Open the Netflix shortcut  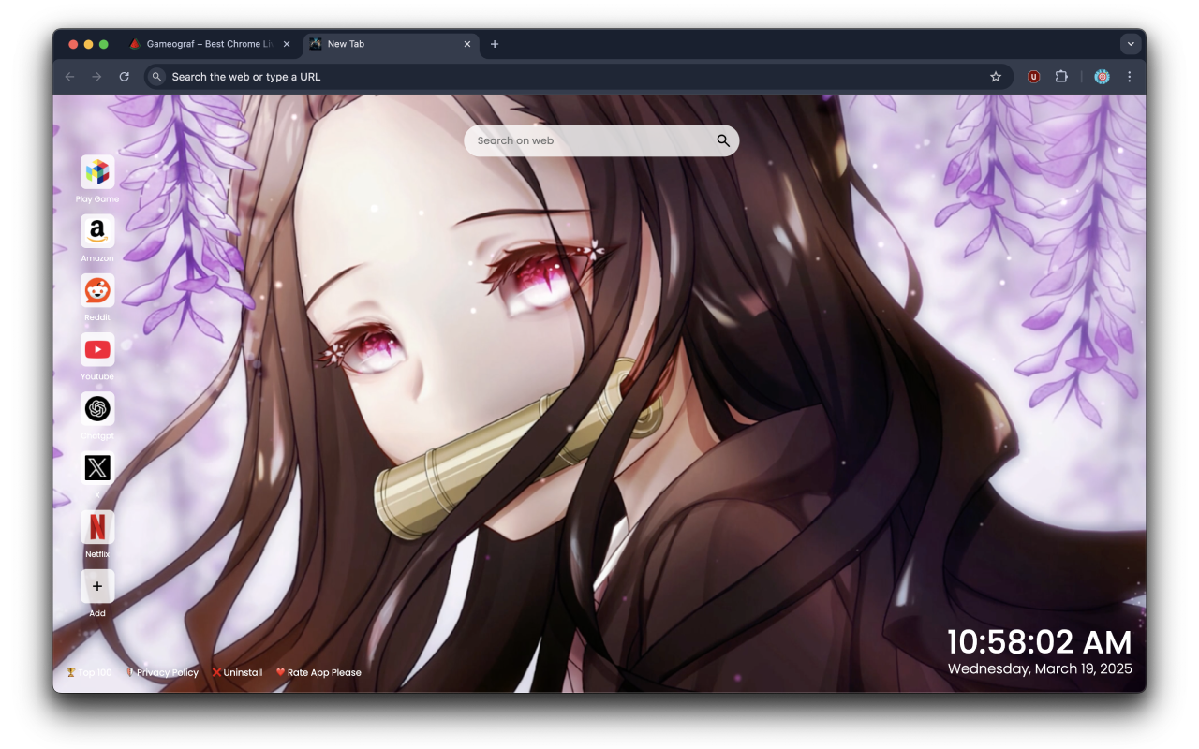[x=97, y=526]
